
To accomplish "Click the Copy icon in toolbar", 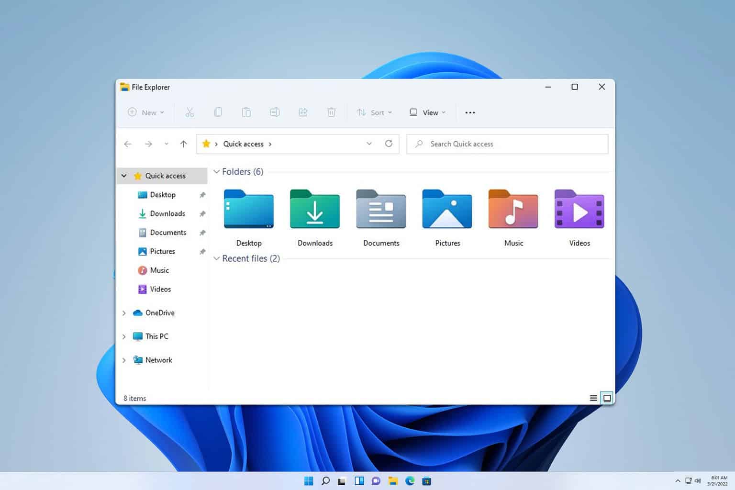I will (x=218, y=112).
